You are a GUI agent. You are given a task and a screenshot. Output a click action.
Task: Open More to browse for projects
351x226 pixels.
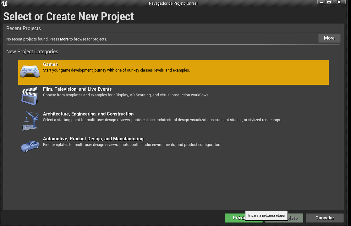tap(329, 38)
